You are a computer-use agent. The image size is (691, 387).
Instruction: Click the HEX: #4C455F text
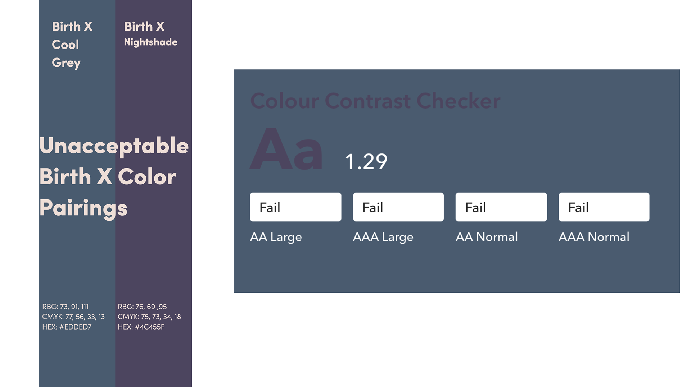click(141, 327)
